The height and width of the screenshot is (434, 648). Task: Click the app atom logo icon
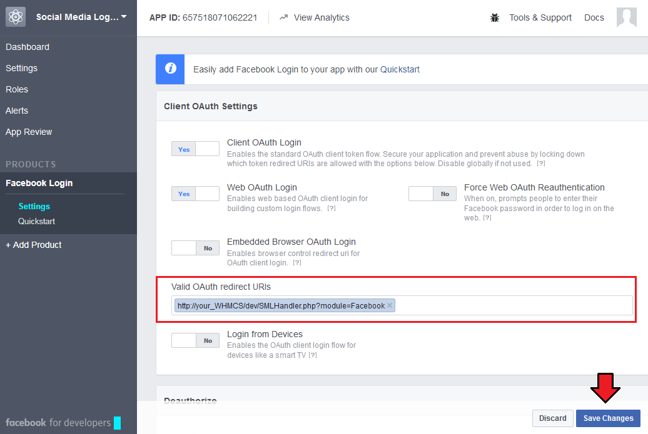[16, 17]
